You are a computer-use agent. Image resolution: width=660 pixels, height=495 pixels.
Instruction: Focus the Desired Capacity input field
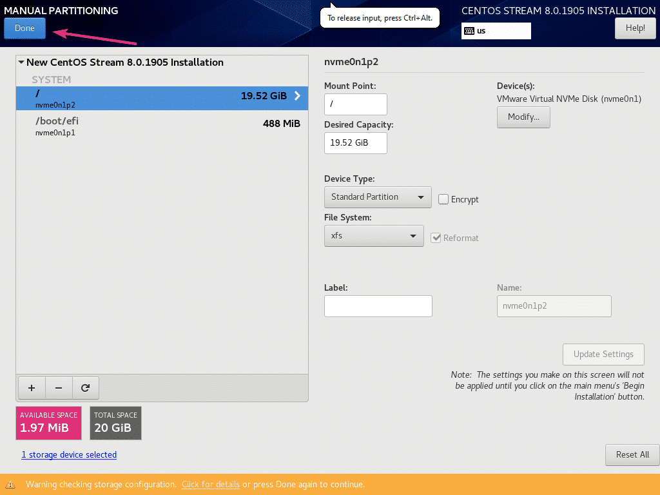click(355, 142)
